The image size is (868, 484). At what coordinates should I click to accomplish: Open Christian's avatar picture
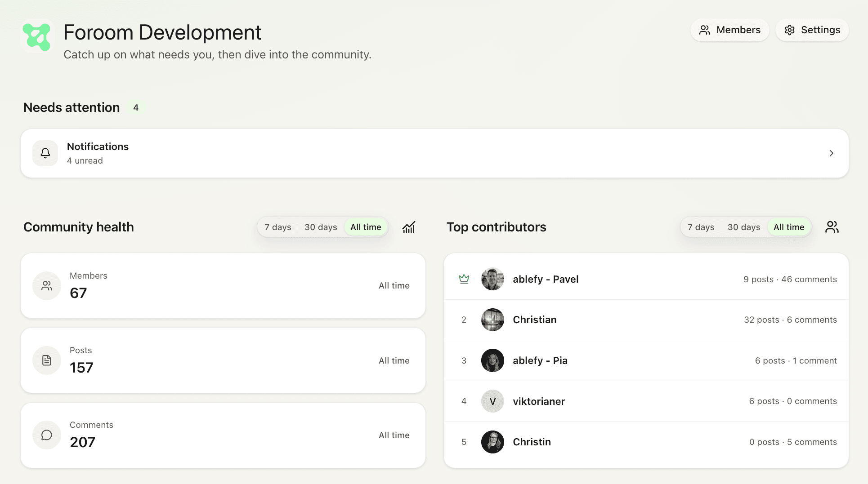coord(492,320)
